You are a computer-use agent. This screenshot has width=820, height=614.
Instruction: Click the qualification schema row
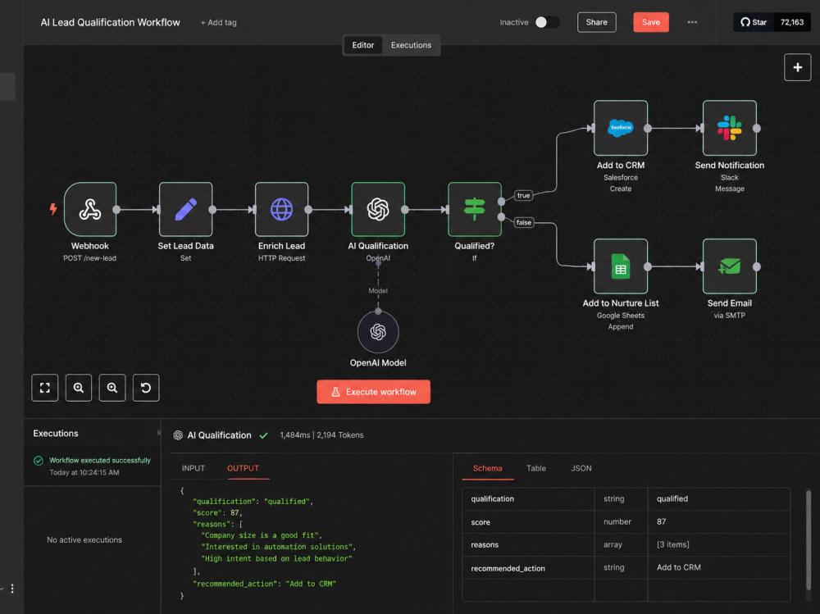click(x=626, y=499)
